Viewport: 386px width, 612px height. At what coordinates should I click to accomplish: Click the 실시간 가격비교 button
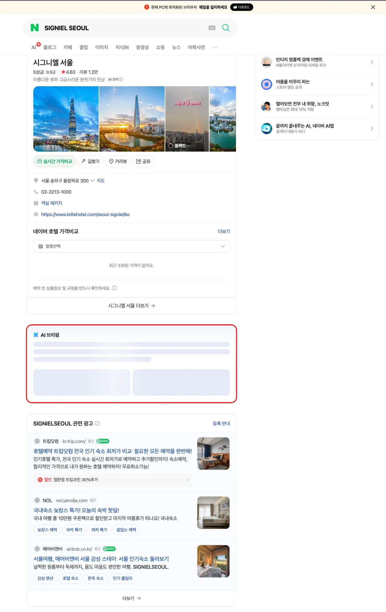coord(54,161)
